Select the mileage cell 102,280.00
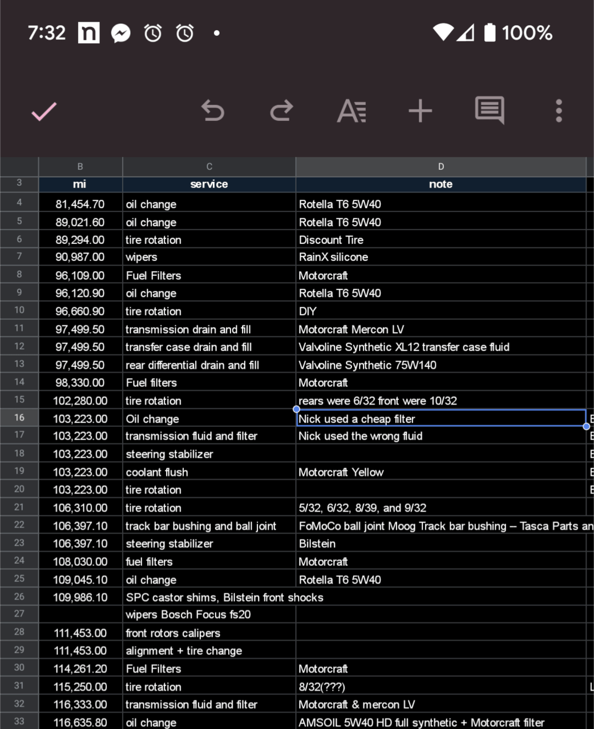Image resolution: width=594 pixels, height=729 pixels. [80, 401]
